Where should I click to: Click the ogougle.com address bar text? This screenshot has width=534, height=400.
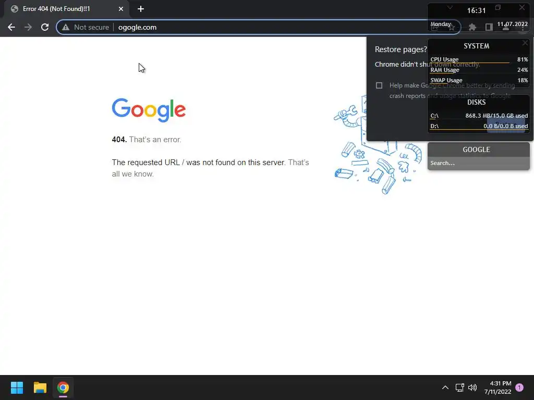(x=137, y=27)
